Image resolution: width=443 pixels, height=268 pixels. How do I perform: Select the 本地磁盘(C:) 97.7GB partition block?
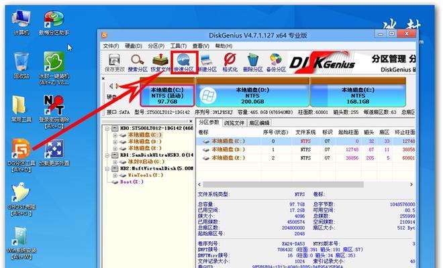tap(167, 95)
